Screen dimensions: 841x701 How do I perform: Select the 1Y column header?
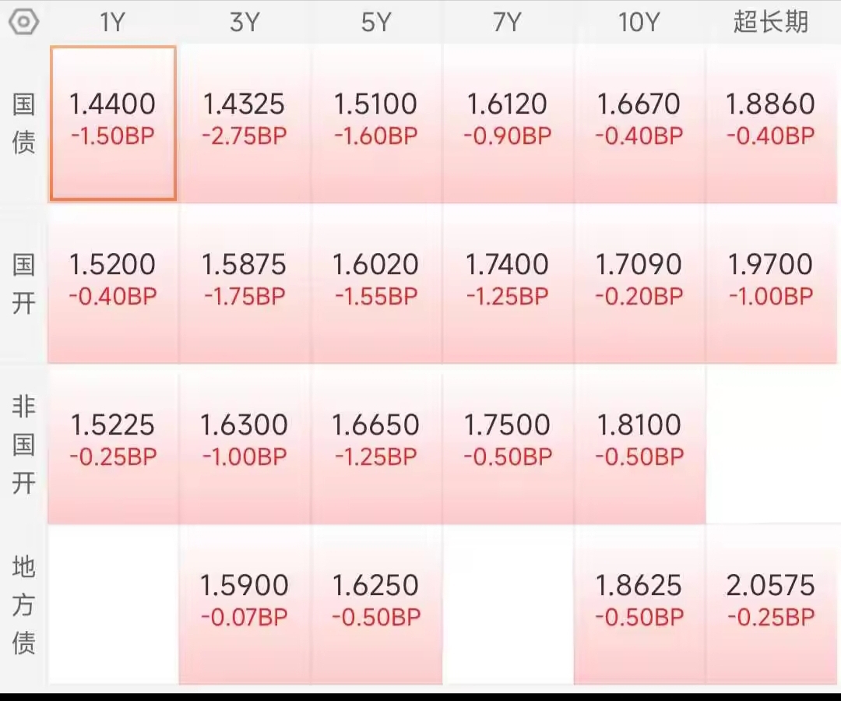click(x=113, y=23)
